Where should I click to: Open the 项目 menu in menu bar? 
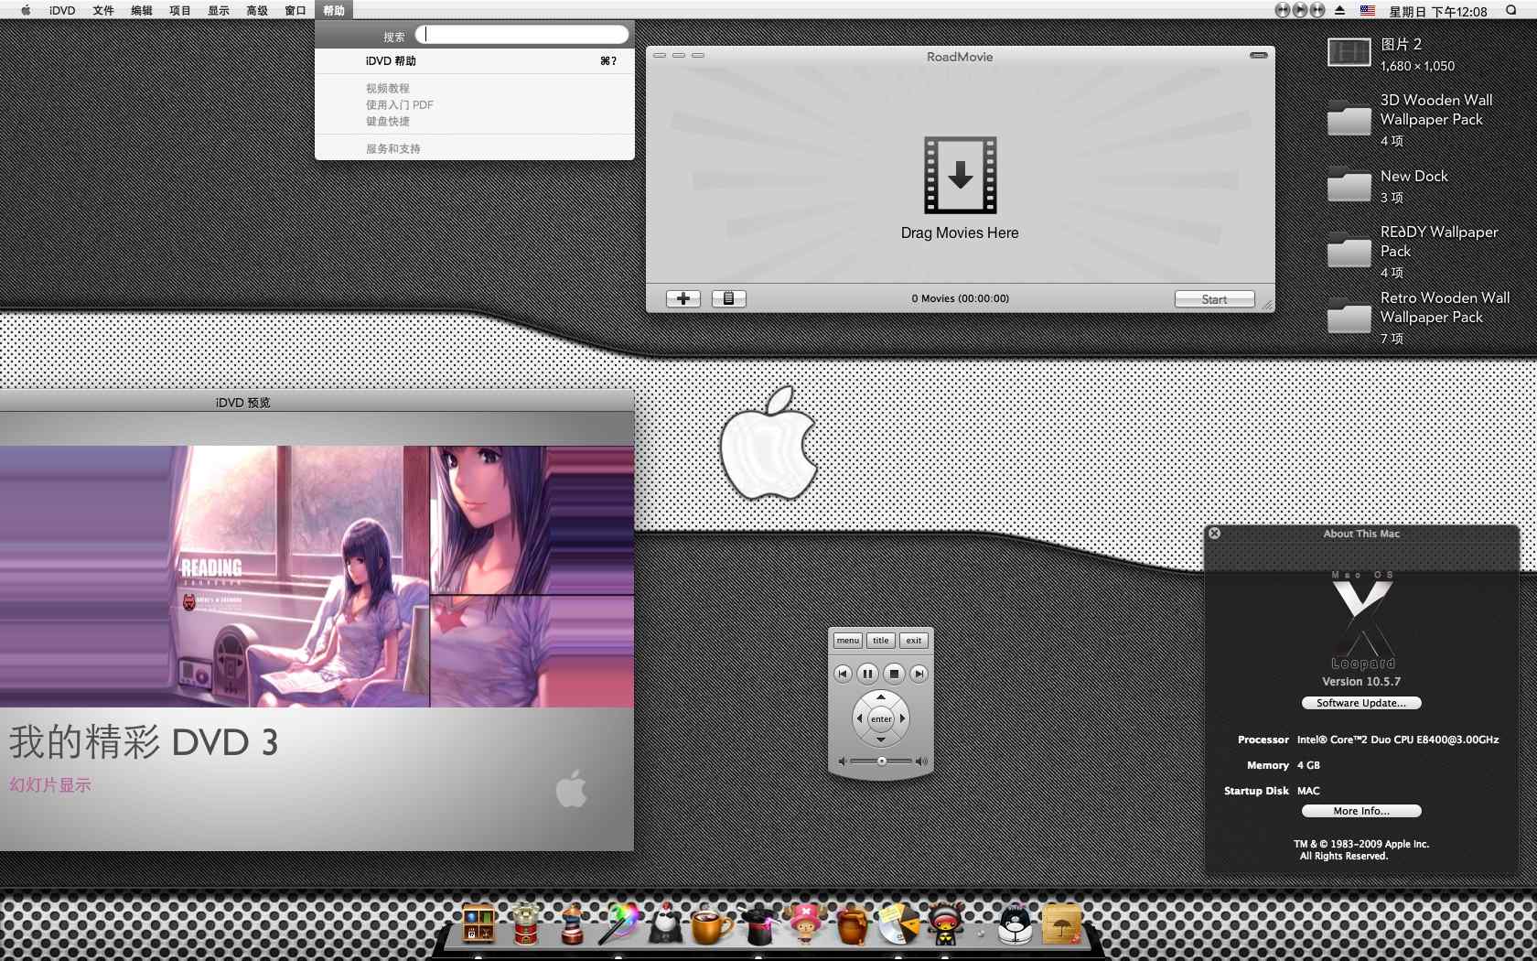click(180, 11)
